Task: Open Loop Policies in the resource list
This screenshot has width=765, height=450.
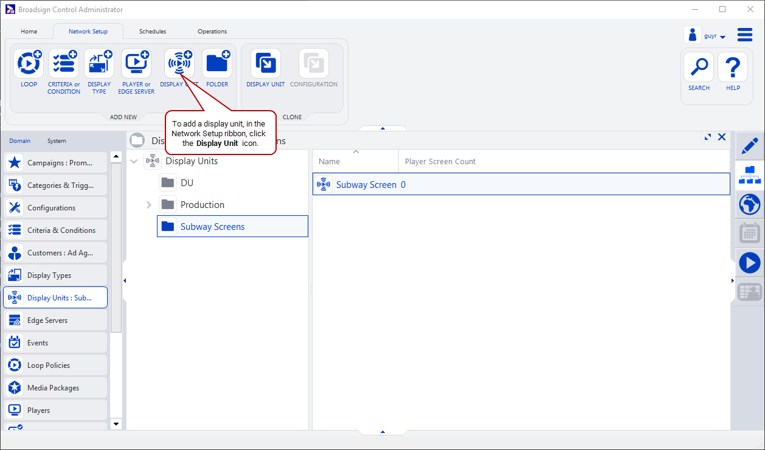Action: point(56,365)
